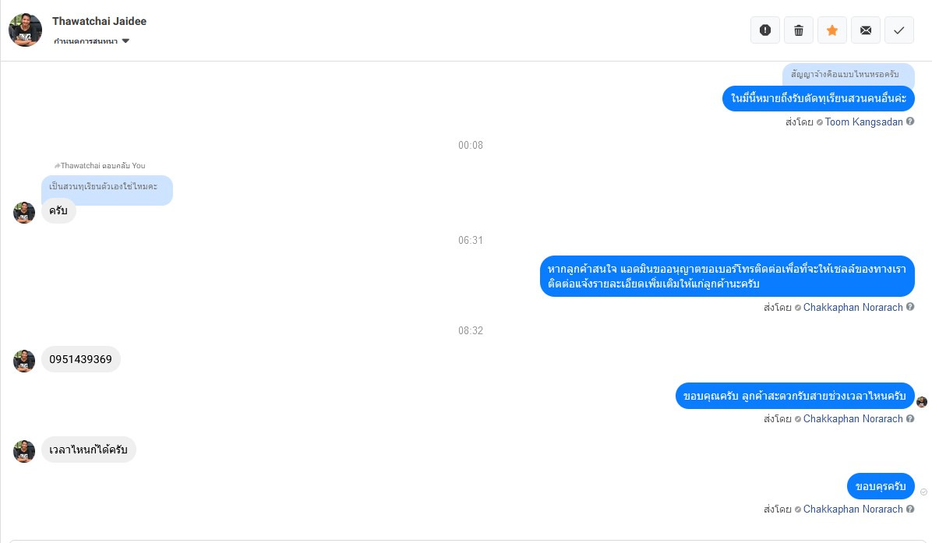
Task: Open Toom Kangsadan sender link
Action: click(x=863, y=122)
